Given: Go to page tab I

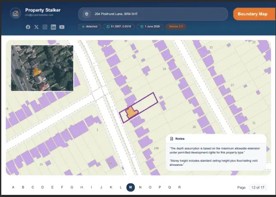Looking at the screenshot, I should point(91,187).
